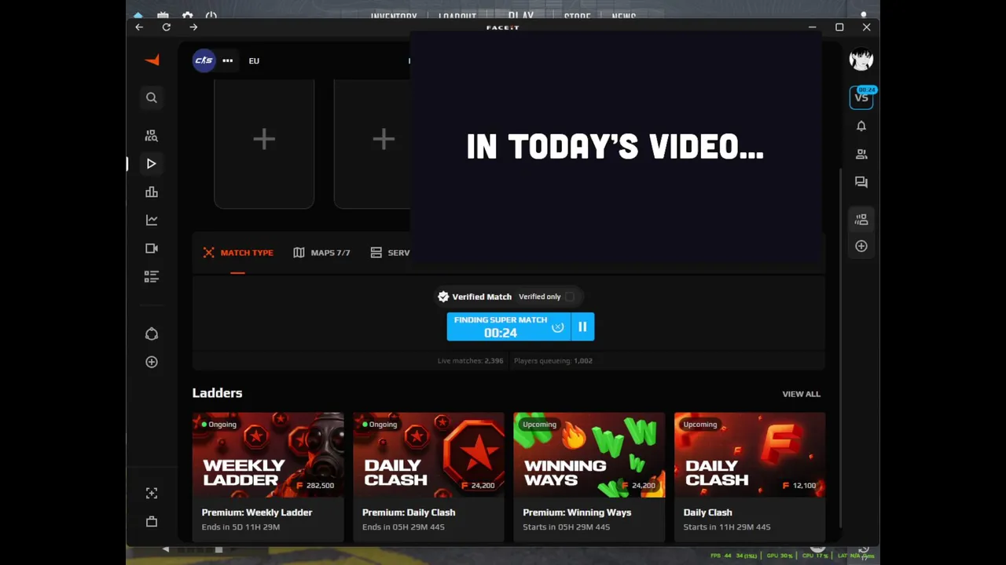The height and width of the screenshot is (565, 1006).
Task: Open Store in the game window menu
Action: 577,16
